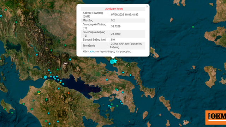Viewport: 226px width, 127px height.
Task: Open the 'κλικ' link for more information
Action: (x=93, y=52)
